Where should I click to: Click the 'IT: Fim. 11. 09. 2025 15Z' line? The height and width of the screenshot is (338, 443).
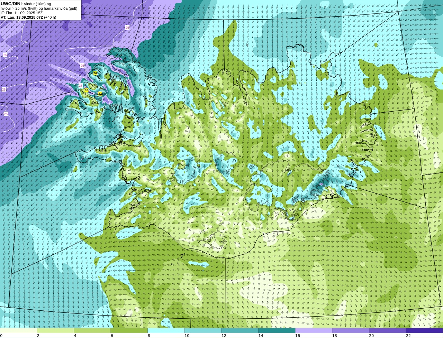22,13
